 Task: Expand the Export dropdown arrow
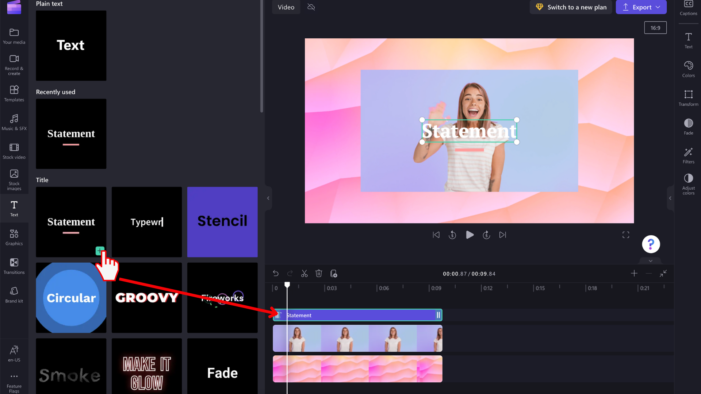(658, 7)
